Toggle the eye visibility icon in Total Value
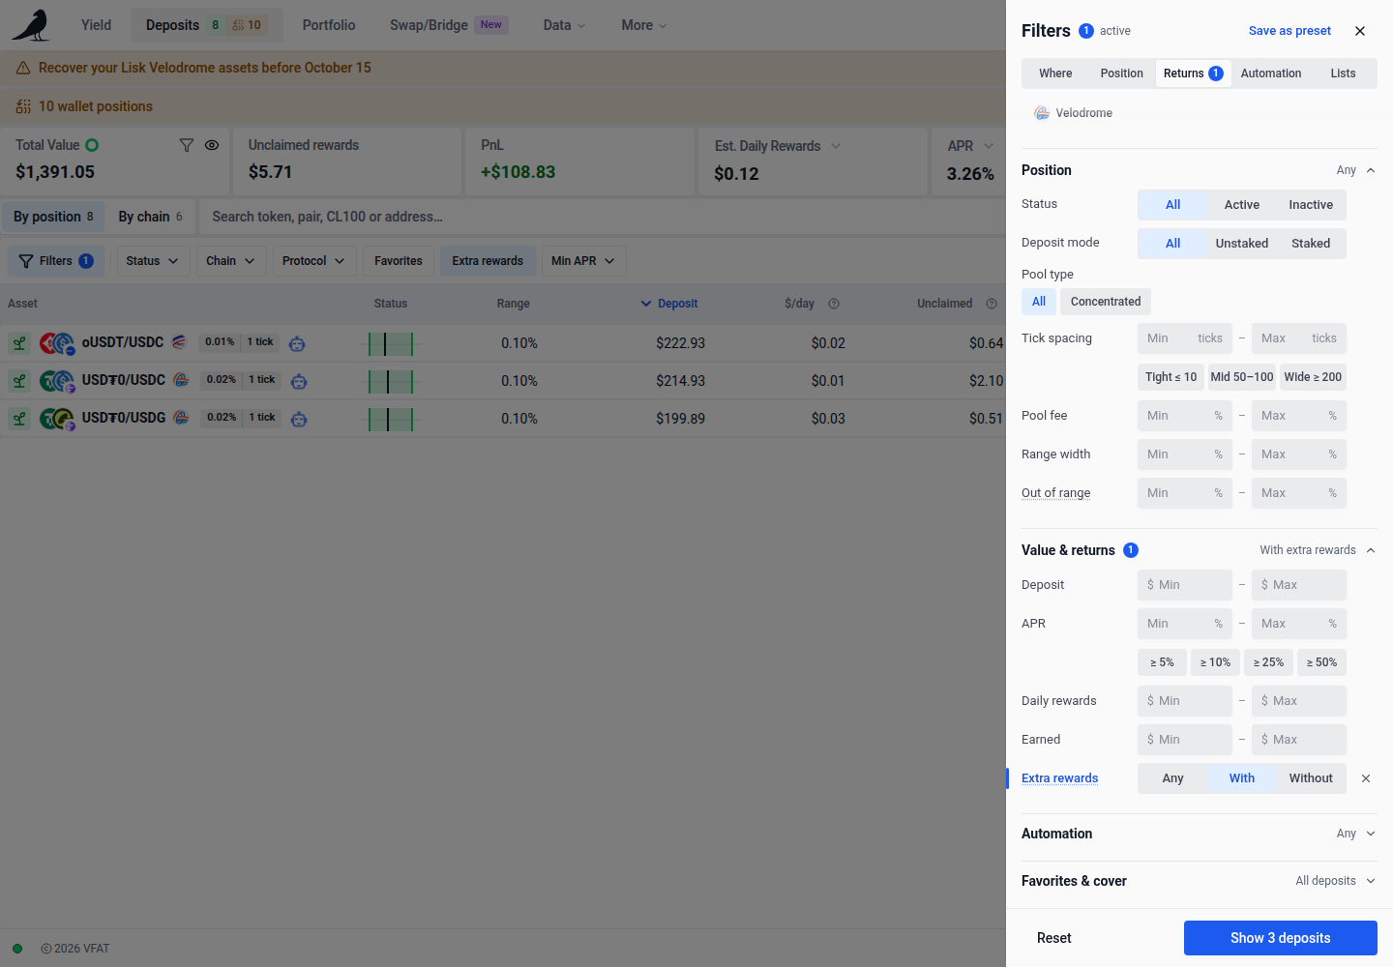This screenshot has height=967, width=1393. [x=212, y=145]
